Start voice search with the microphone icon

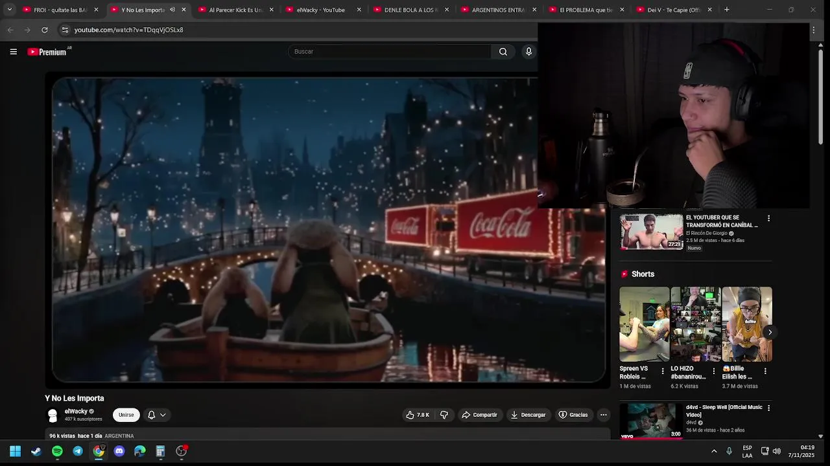click(x=528, y=52)
